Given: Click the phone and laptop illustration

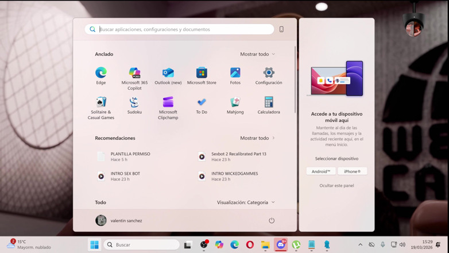Looking at the screenshot, I should click(x=336, y=79).
